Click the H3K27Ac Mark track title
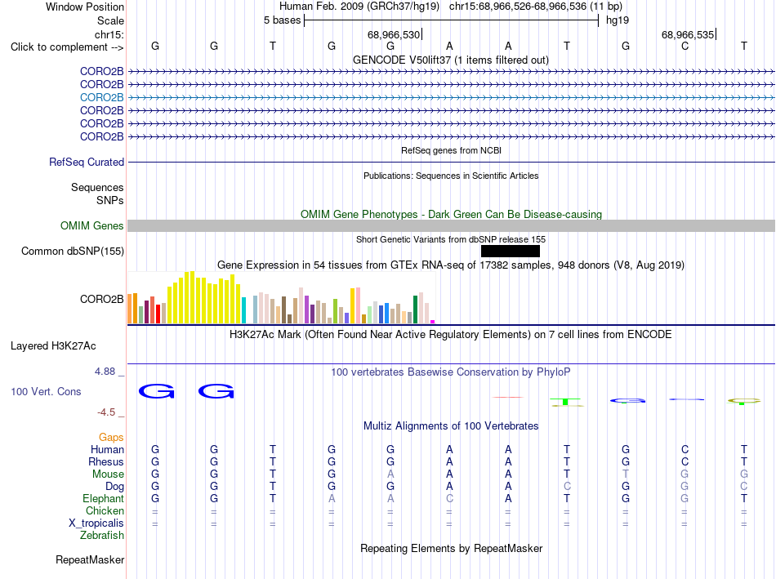The image size is (776, 579). tap(451, 335)
